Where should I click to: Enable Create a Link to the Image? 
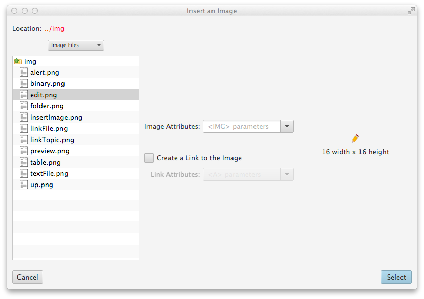click(x=149, y=158)
